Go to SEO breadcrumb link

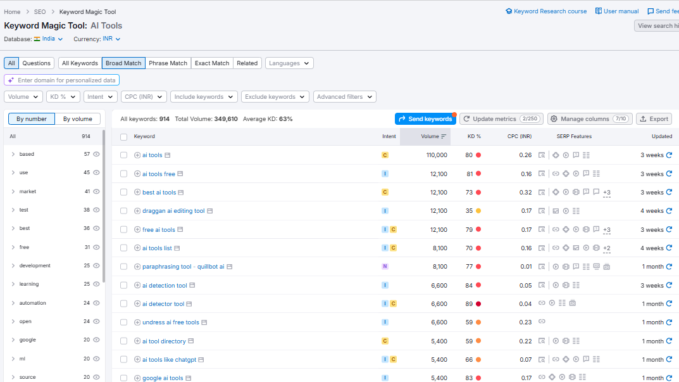coord(40,11)
